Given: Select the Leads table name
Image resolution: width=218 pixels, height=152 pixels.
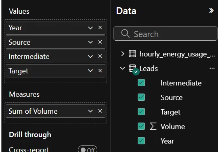Looking at the screenshot, I should point(149,69).
